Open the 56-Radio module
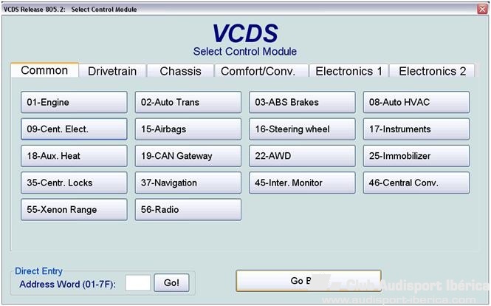The width and height of the screenshot is (491, 306). 188,209
